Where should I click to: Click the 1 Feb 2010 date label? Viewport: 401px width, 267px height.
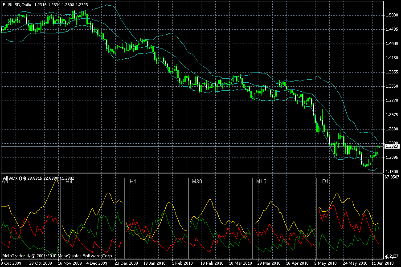[x=182, y=263]
